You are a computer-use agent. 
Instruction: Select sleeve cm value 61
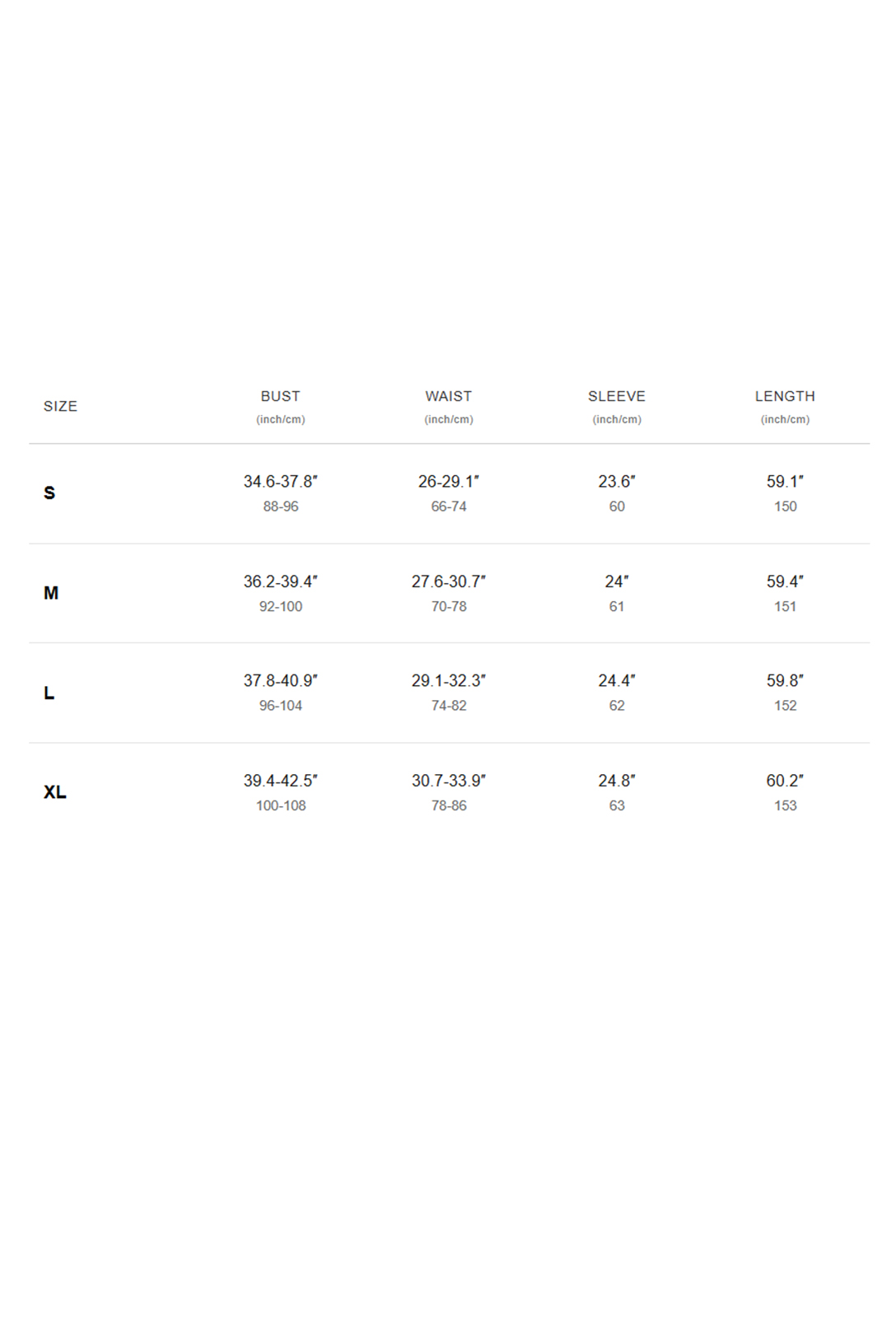point(616,606)
